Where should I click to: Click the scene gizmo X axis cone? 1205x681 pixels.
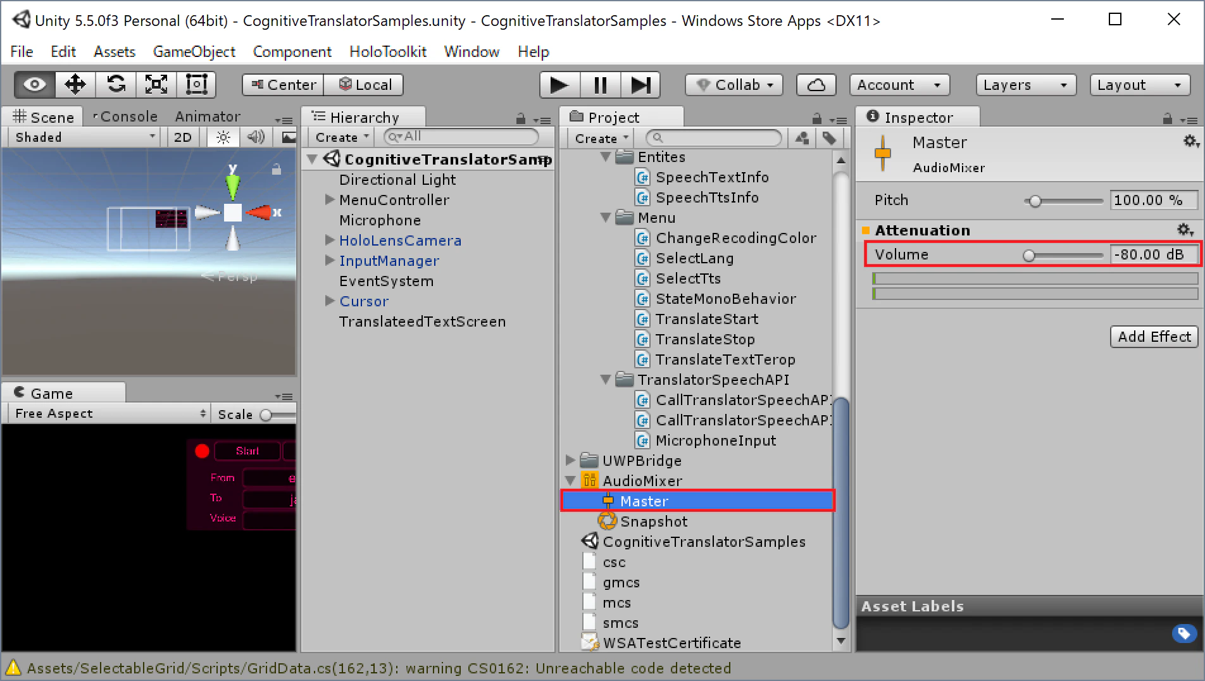pos(260,213)
